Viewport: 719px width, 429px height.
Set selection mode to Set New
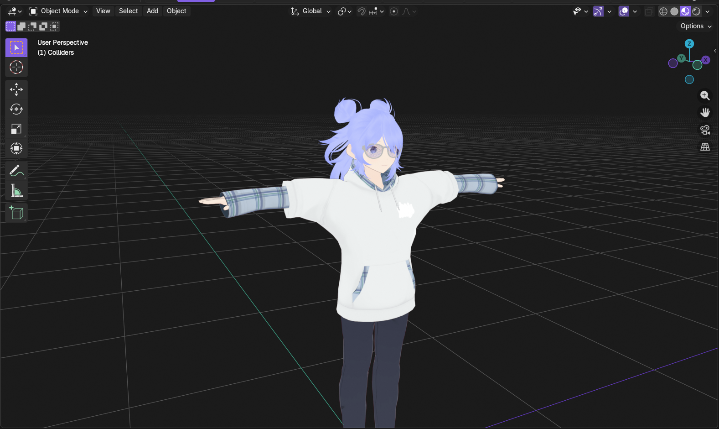(10, 26)
